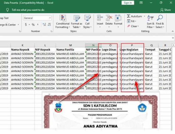The width and height of the screenshot is (175, 134).
Task: Click the Format cells icon
Action: pos(118,18)
